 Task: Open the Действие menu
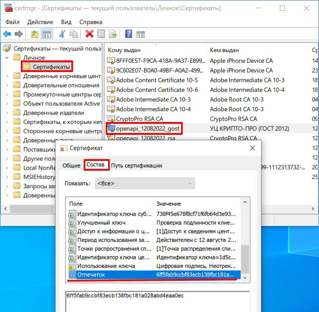click(40, 22)
